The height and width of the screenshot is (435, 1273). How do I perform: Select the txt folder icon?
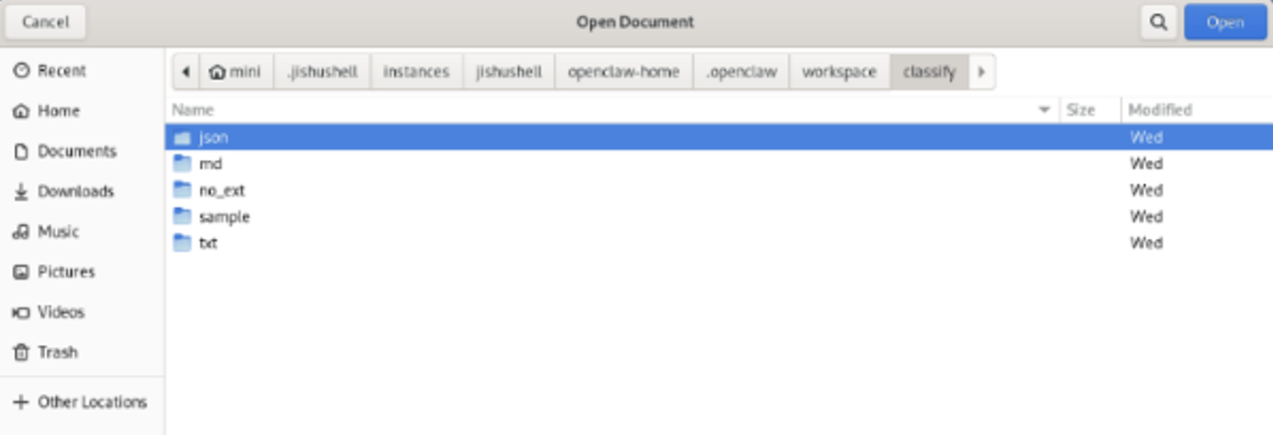tap(182, 243)
